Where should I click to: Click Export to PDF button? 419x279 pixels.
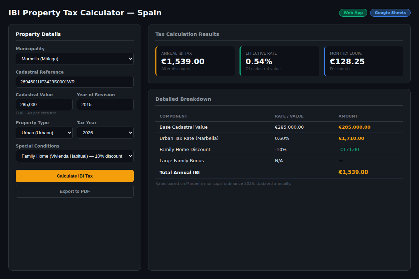(75, 191)
